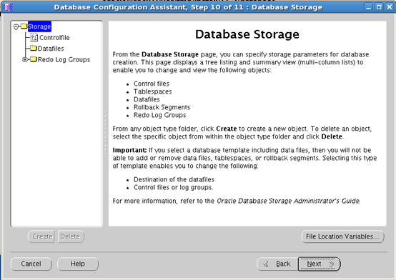Click the Storage folder icon

(24, 26)
